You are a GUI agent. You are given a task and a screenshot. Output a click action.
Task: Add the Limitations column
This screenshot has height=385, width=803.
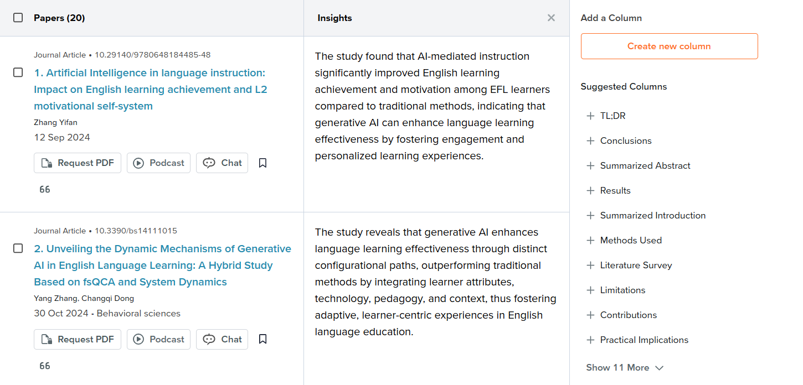(x=615, y=290)
